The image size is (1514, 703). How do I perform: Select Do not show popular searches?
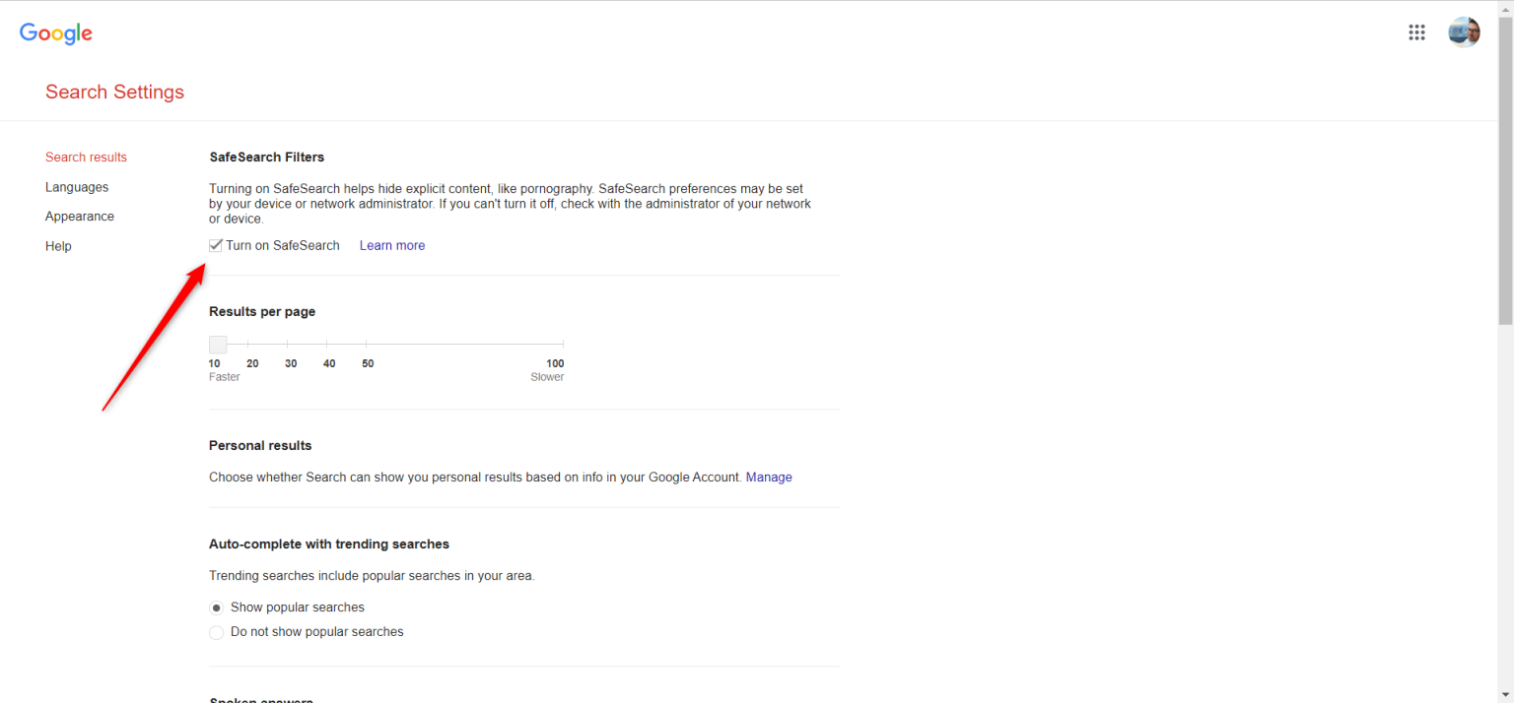216,632
